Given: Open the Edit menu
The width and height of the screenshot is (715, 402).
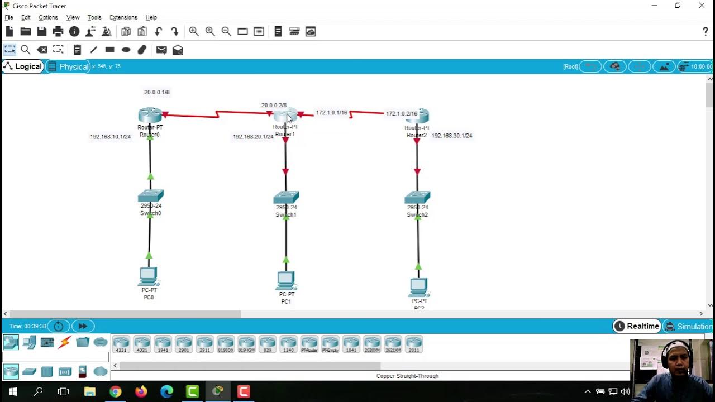Looking at the screenshot, I should click(x=26, y=17).
